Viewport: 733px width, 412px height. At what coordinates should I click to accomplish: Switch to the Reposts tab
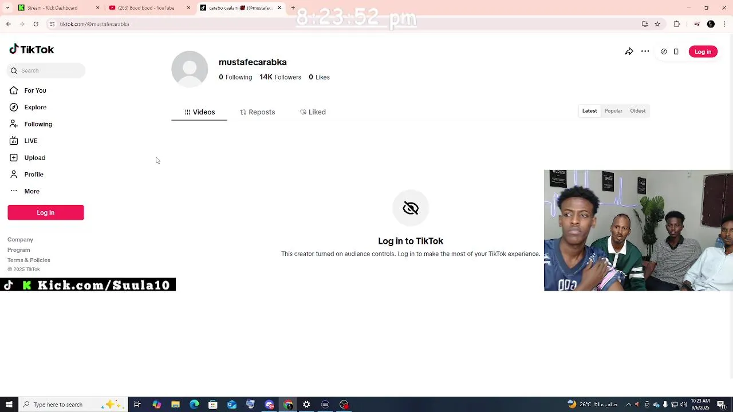tap(257, 112)
